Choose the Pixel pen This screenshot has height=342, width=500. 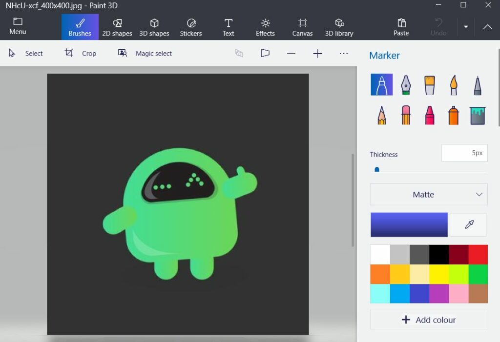[x=477, y=84]
